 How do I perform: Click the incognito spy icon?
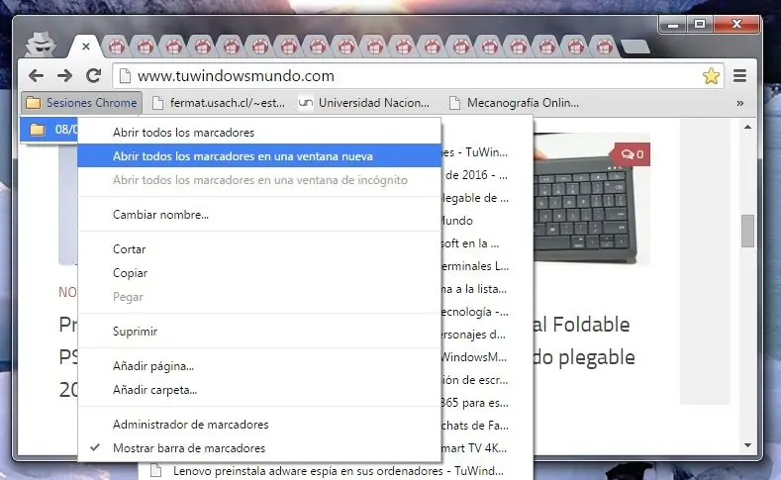click(42, 45)
